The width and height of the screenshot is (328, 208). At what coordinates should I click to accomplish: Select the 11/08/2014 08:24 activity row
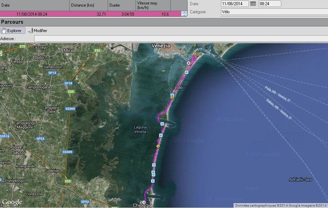(x=90, y=14)
